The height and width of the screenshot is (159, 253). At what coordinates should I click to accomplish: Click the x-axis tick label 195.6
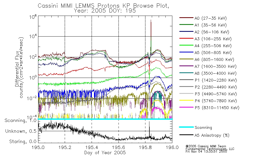(119, 147)
